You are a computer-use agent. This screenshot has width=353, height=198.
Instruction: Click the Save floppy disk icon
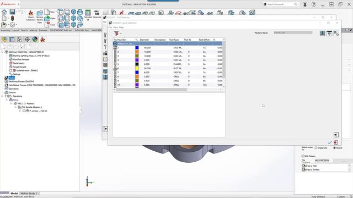click(12, 12)
